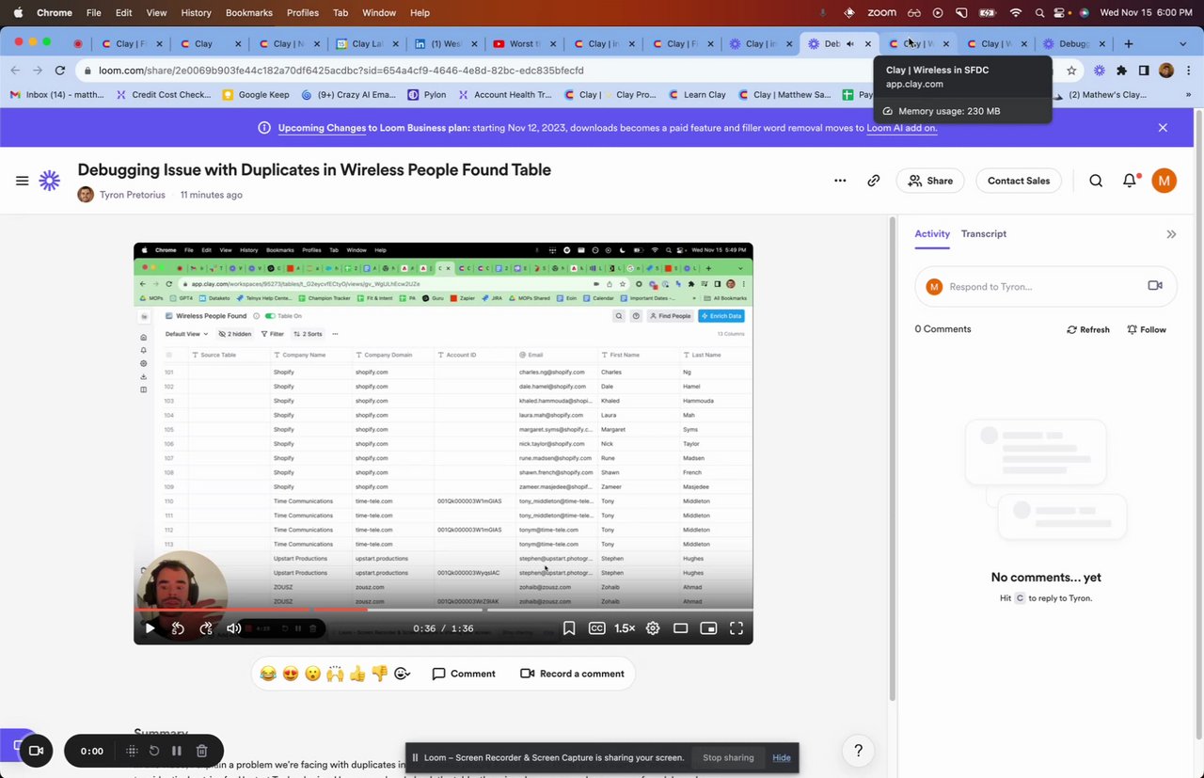The image size is (1204, 778).
Task: Add a bookmark at the current video time
Action: [569, 628]
